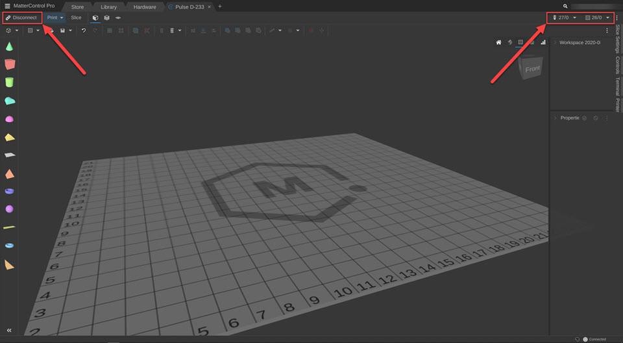
Task: Open the Hardware tab
Action: (x=145, y=6)
